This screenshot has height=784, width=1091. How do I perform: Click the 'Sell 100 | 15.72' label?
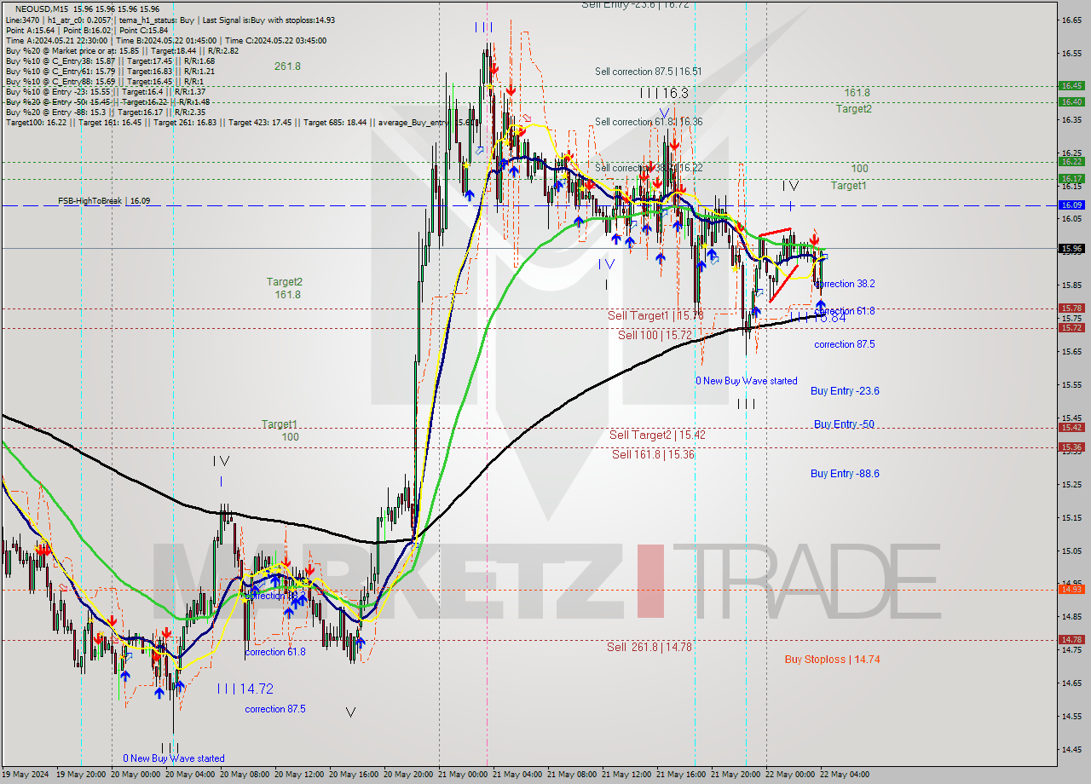(x=655, y=335)
